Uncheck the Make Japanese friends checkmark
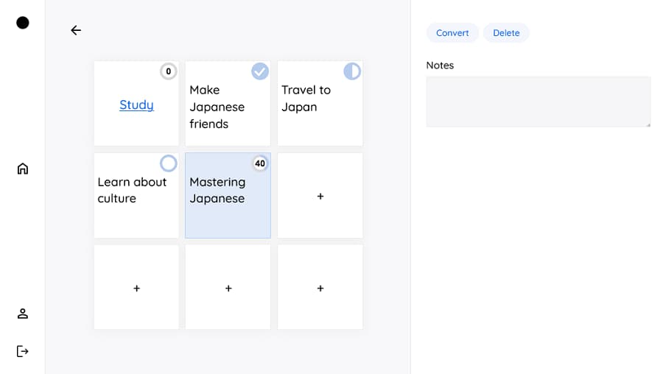Screen dimensions: 663x374 click(260, 71)
